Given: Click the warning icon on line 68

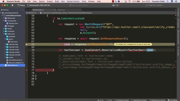Looking at the screenshot, I should [26, 44].
